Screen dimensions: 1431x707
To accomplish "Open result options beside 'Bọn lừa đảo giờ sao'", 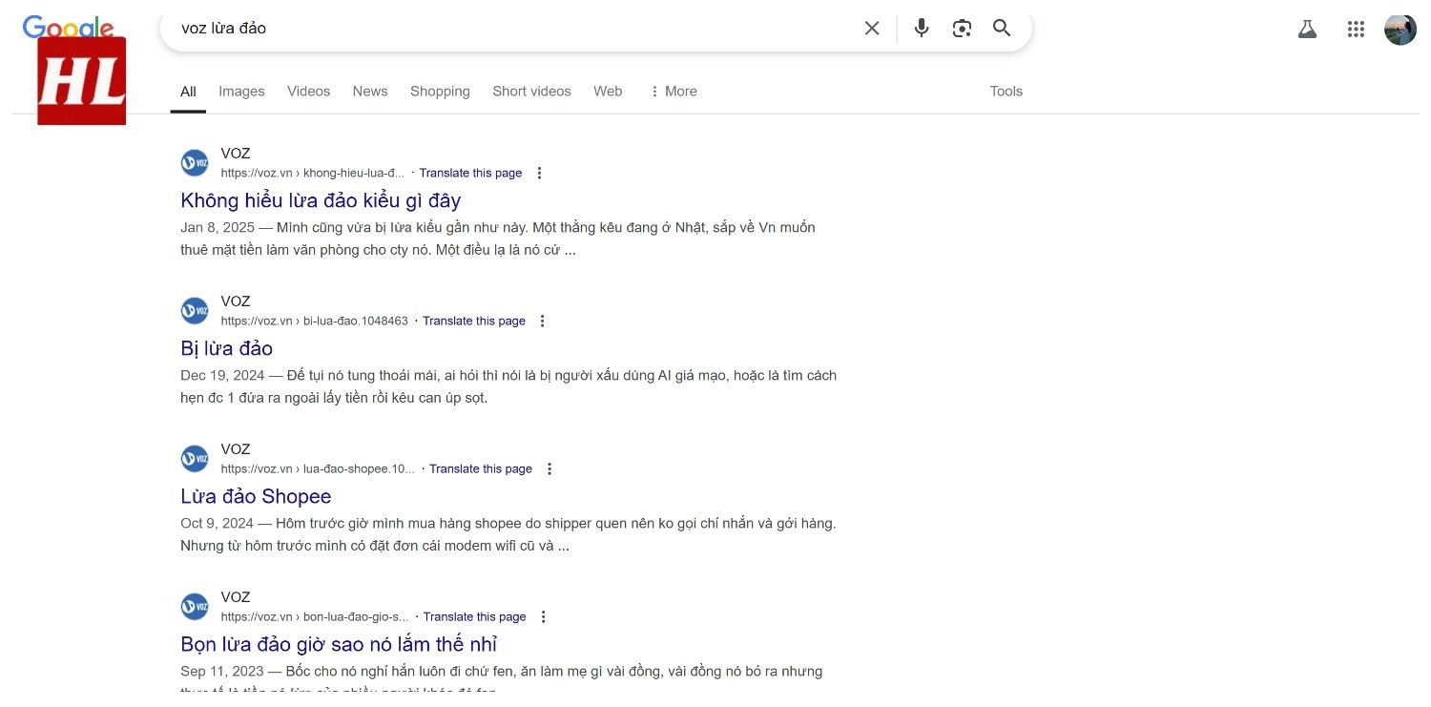I will point(544,616).
